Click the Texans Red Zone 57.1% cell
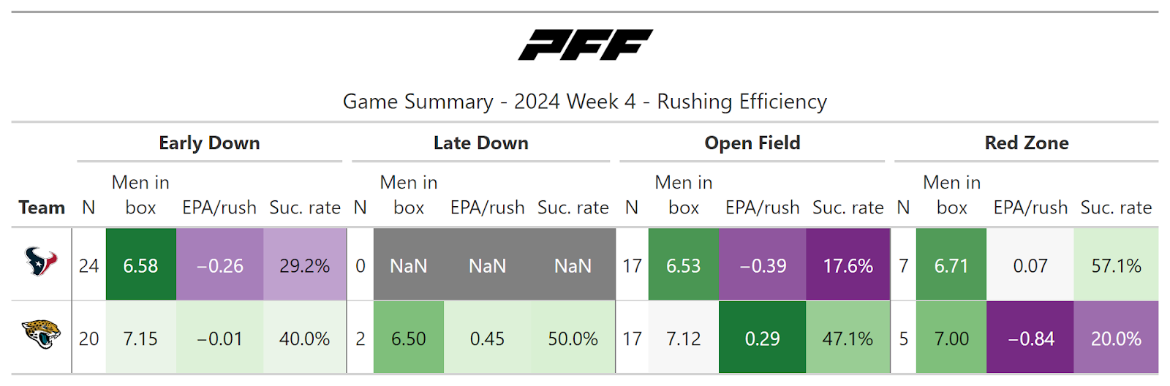This screenshot has height=386, width=1170. [x=1116, y=265]
